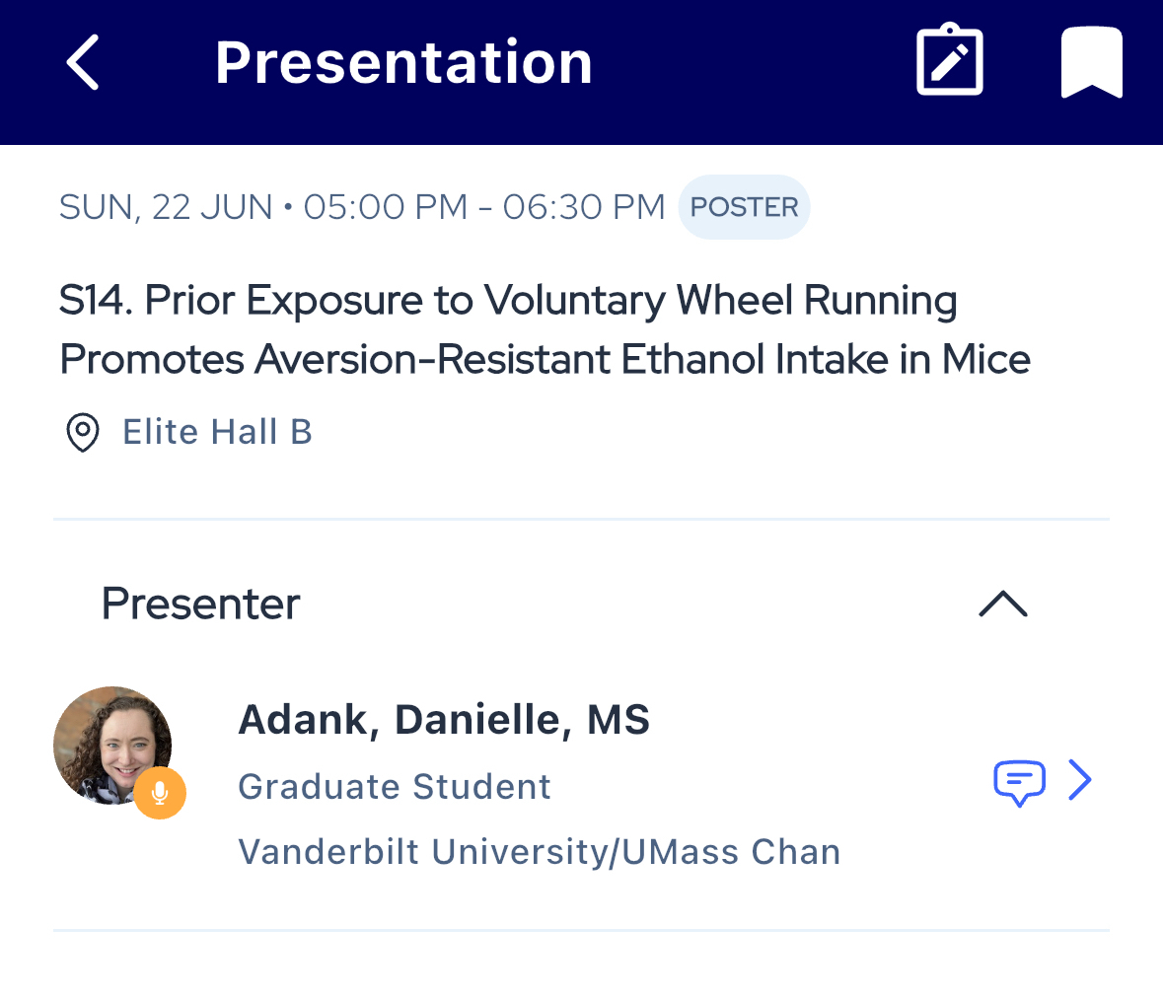Viewport: 1163px width, 998px height.
Task: Tap the location pin icon
Action: click(x=82, y=432)
